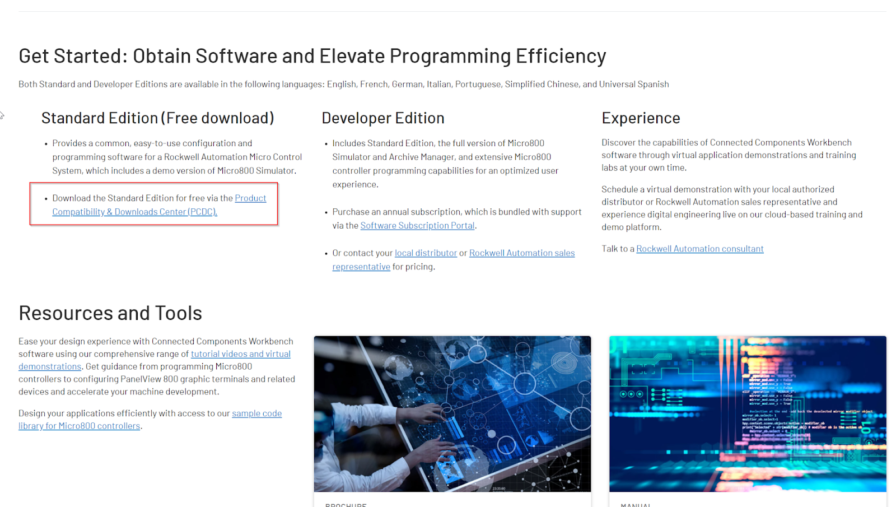Screen dimensions: 896x507
Task: Open the Product Compatibility & Downloads Center (PCDC) link
Action: tap(134, 212)
